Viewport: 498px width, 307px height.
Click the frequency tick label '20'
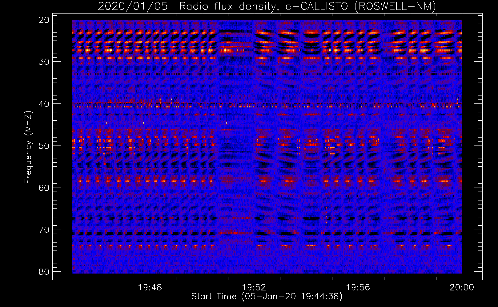[44, 20]
